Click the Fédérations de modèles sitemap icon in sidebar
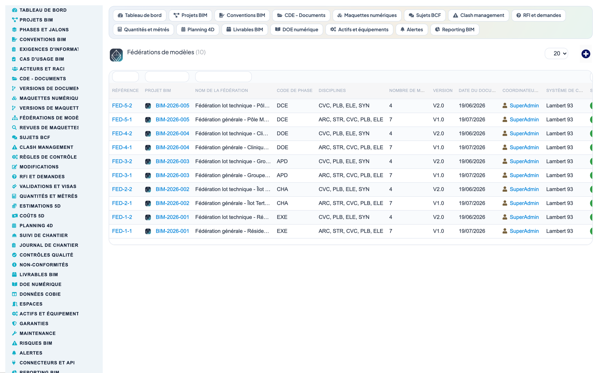The width and height of the screenshot is (604, 373). pyautogui.click(x=14, y=118)
